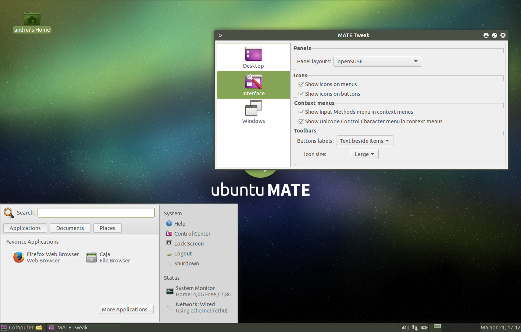Click the More Applications button
Image resolution: width=521 pixels, height=332 pixels.
126,309
